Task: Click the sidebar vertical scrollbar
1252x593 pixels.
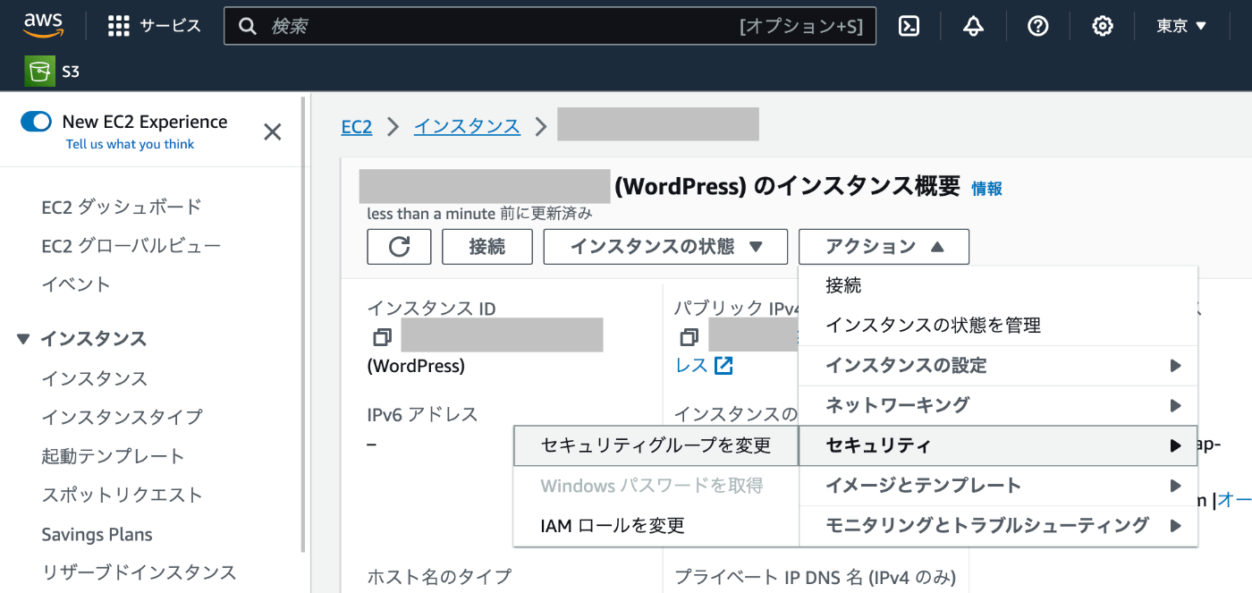Action: [x=303, y=325]
